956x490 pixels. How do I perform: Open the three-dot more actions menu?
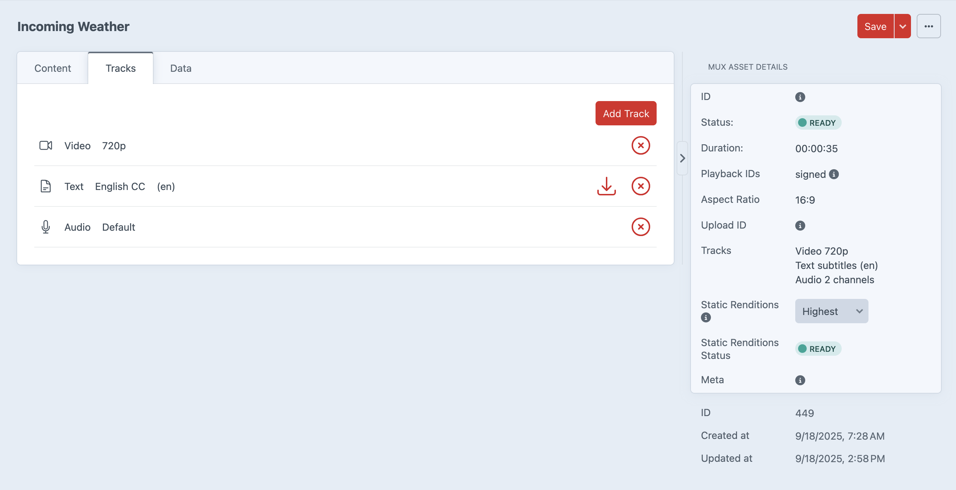pyautogui.click(x=928, y=26)
